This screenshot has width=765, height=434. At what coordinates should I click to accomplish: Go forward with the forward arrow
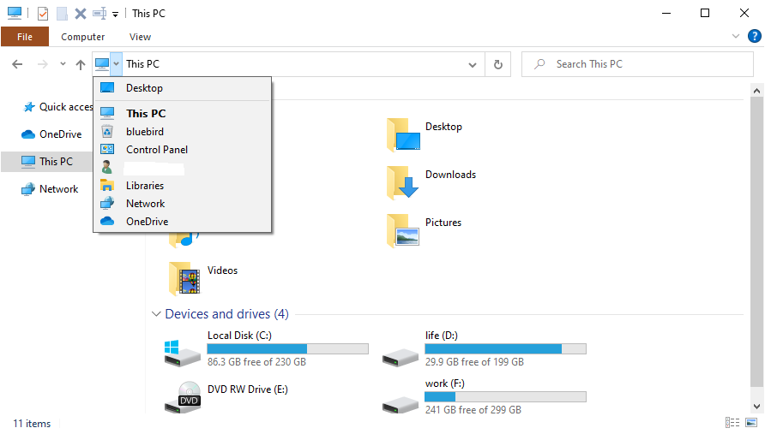(x=43, y=64)
